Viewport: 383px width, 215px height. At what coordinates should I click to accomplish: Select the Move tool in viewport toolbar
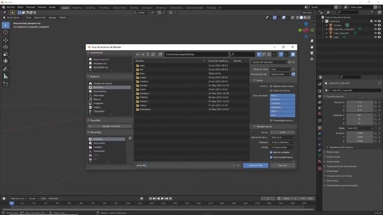tap(5, 40)
